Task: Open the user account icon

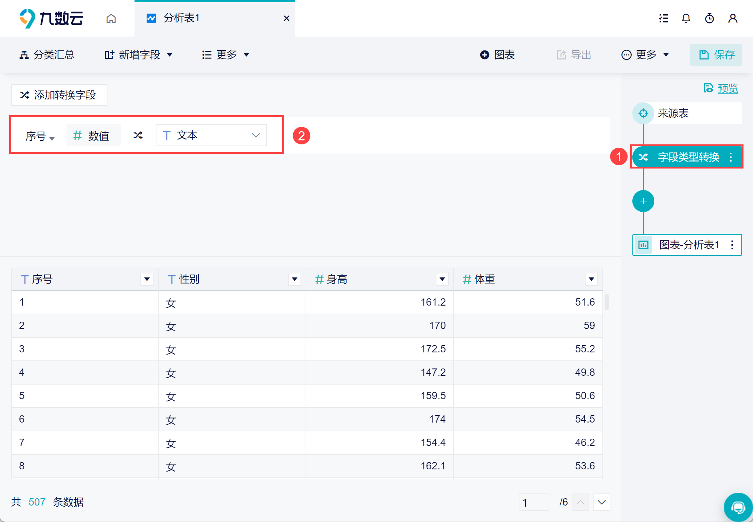Action: click(733, 18)
